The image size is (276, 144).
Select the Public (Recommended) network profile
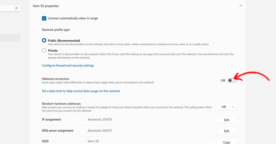pyautogui.click(x=44, y=40)
